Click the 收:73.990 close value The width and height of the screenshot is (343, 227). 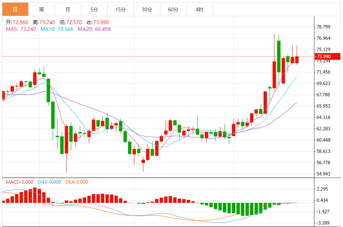98,22
